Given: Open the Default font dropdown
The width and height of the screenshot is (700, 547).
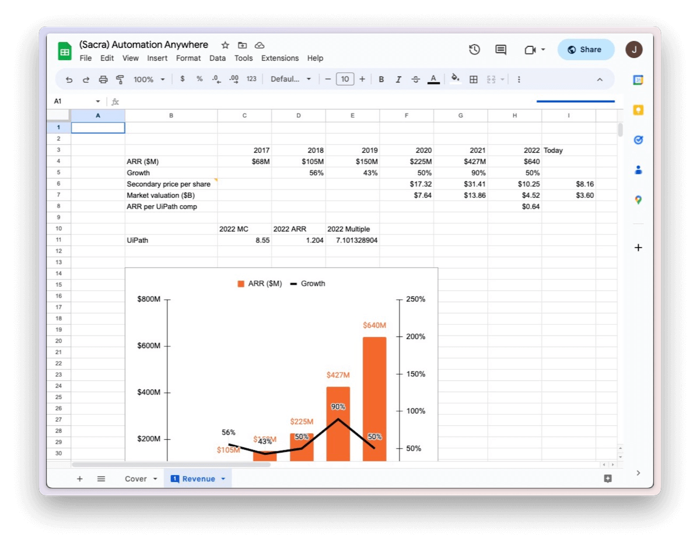Looking at the screenshot, I should coord(291,79).
